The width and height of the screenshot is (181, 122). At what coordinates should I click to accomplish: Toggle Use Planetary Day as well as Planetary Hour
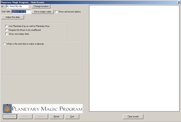tap(6, 26)
